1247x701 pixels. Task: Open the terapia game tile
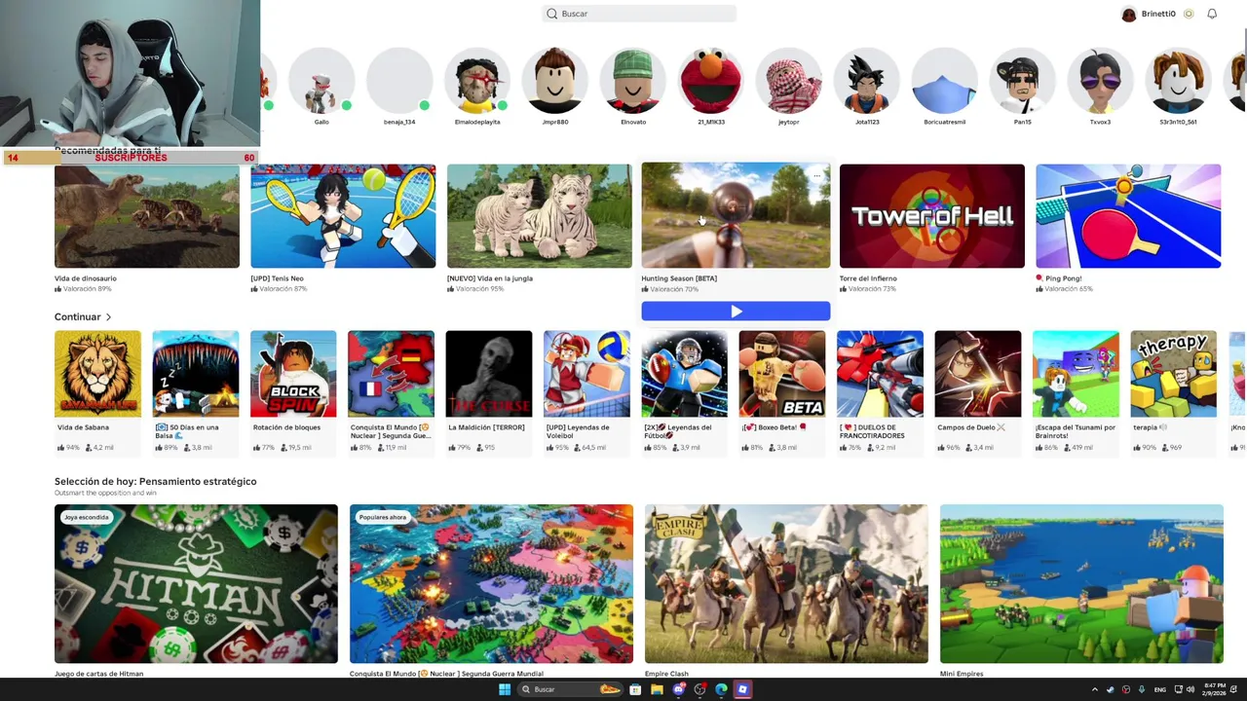point(1173,374)
